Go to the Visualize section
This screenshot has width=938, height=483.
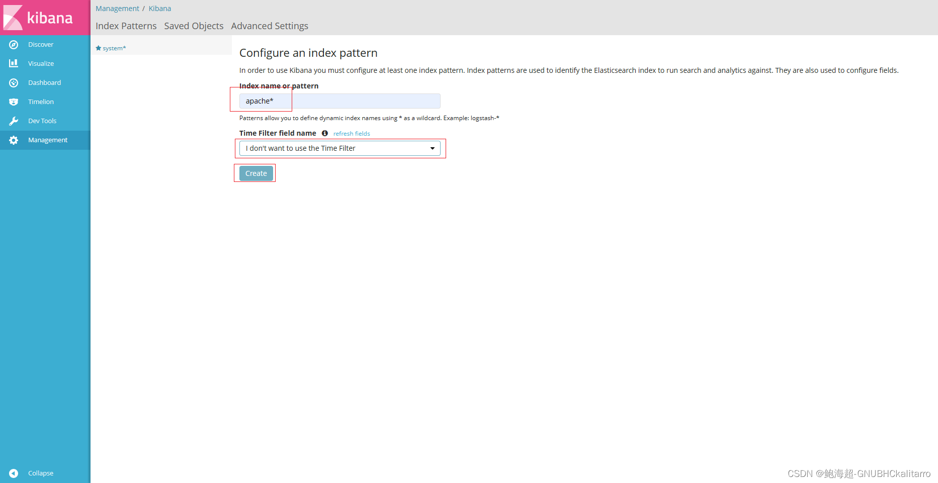pos(41,64)
